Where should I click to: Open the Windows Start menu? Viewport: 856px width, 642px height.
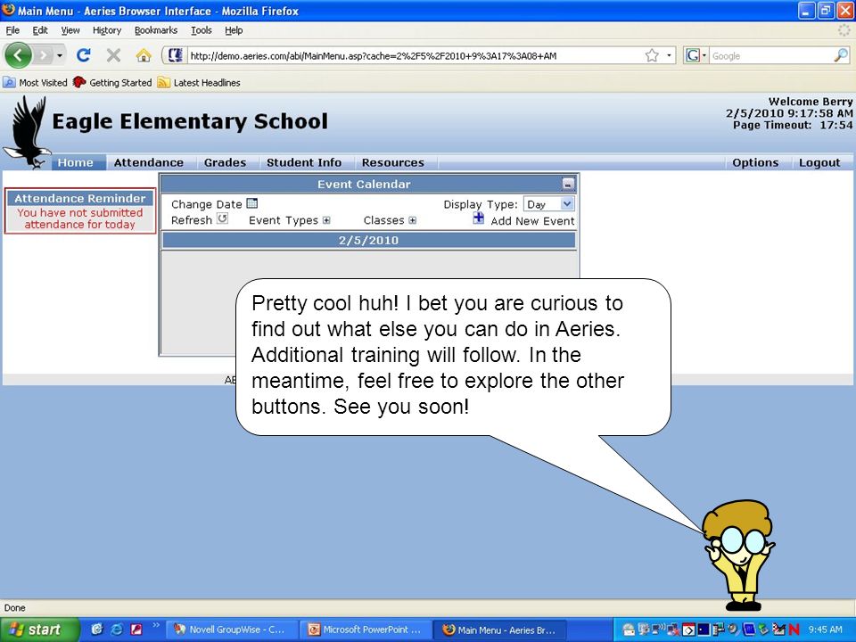point(39,630)
